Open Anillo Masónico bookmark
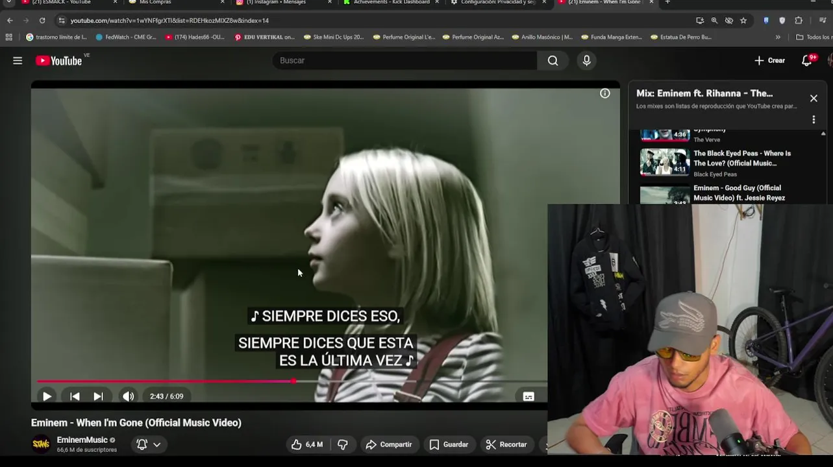Image resolution: width=833 pixels, height=467 pixels. (x=542, y=37)
